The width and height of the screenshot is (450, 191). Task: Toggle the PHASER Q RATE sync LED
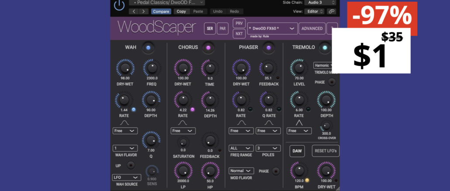(278, 109)
